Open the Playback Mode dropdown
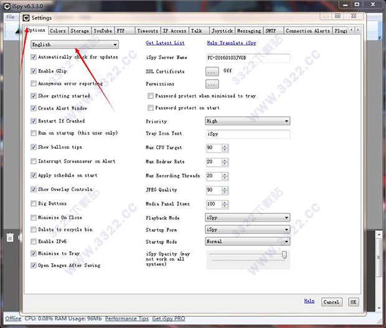386x328 pixels. pos(247,217)
